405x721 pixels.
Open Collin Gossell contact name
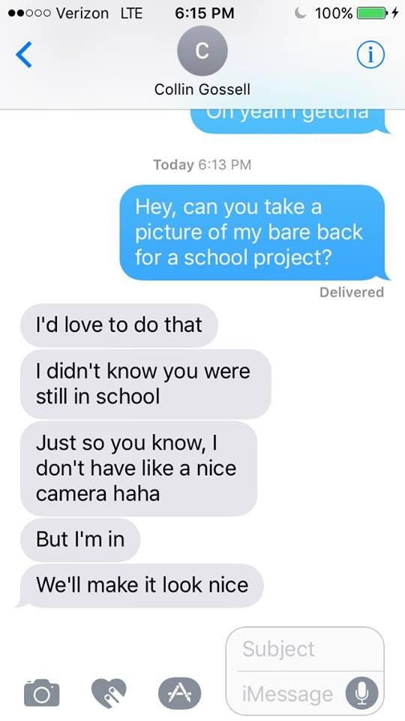coord(202,89)
